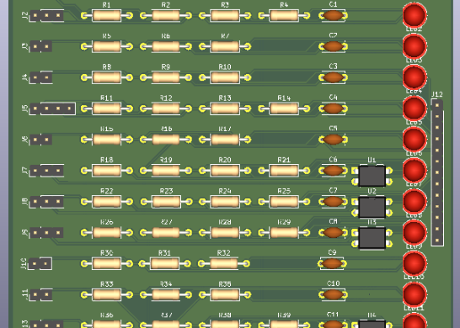Click the J2 pin header
460x328 pixels.
pos(47,15)
